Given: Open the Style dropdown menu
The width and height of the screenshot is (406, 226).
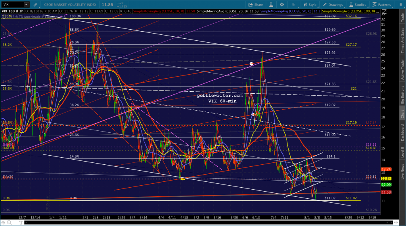Looking at the screenshot, I should [310, 5].
